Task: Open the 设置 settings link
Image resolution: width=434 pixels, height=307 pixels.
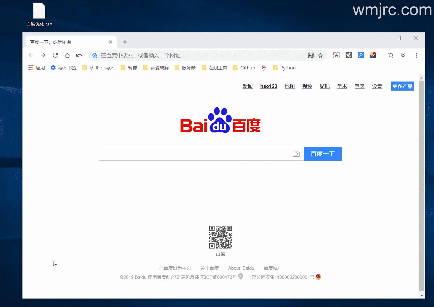Action: (377, 86)
